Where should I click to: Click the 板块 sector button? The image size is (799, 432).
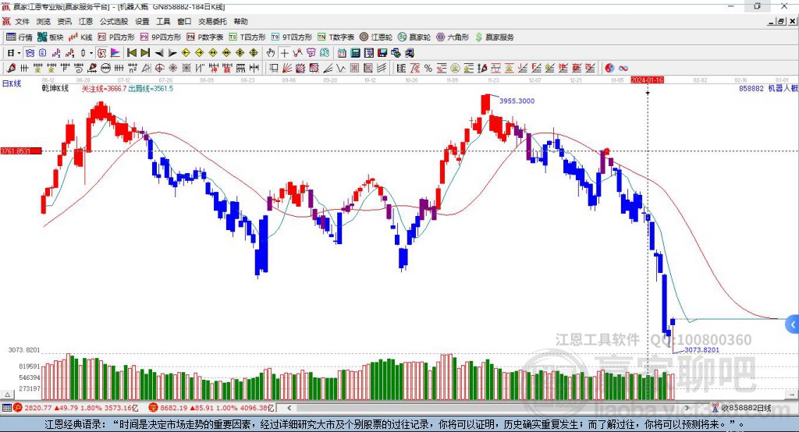point(51,37)
